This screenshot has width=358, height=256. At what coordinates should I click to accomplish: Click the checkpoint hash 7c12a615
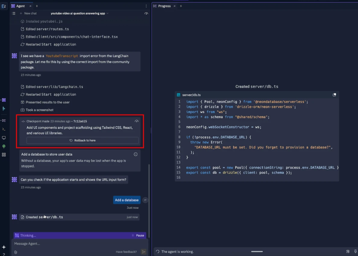point(80,121)
